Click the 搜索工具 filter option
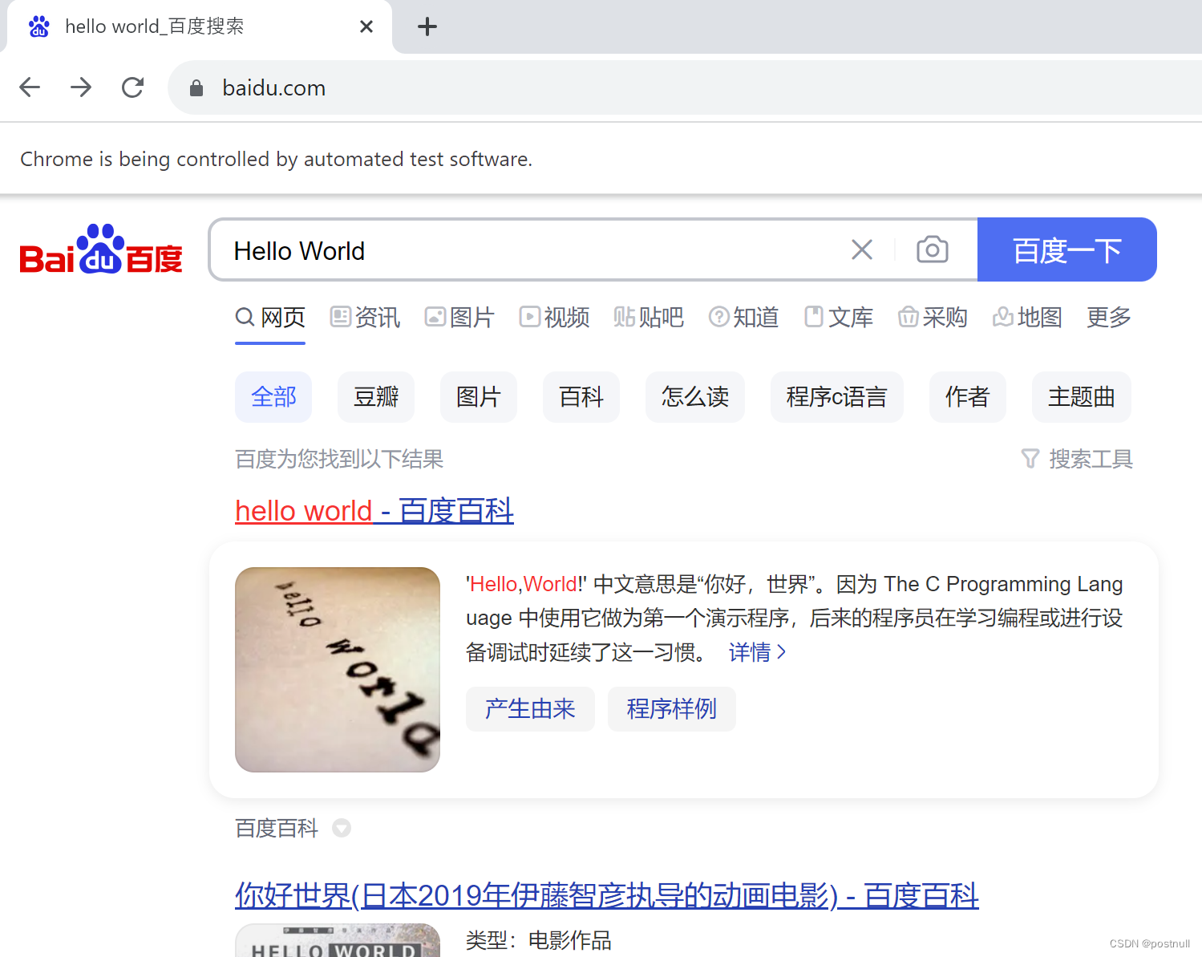The width and height of the screenshot is (1202, 957). pyautogui.click(x=1077, y=459)
